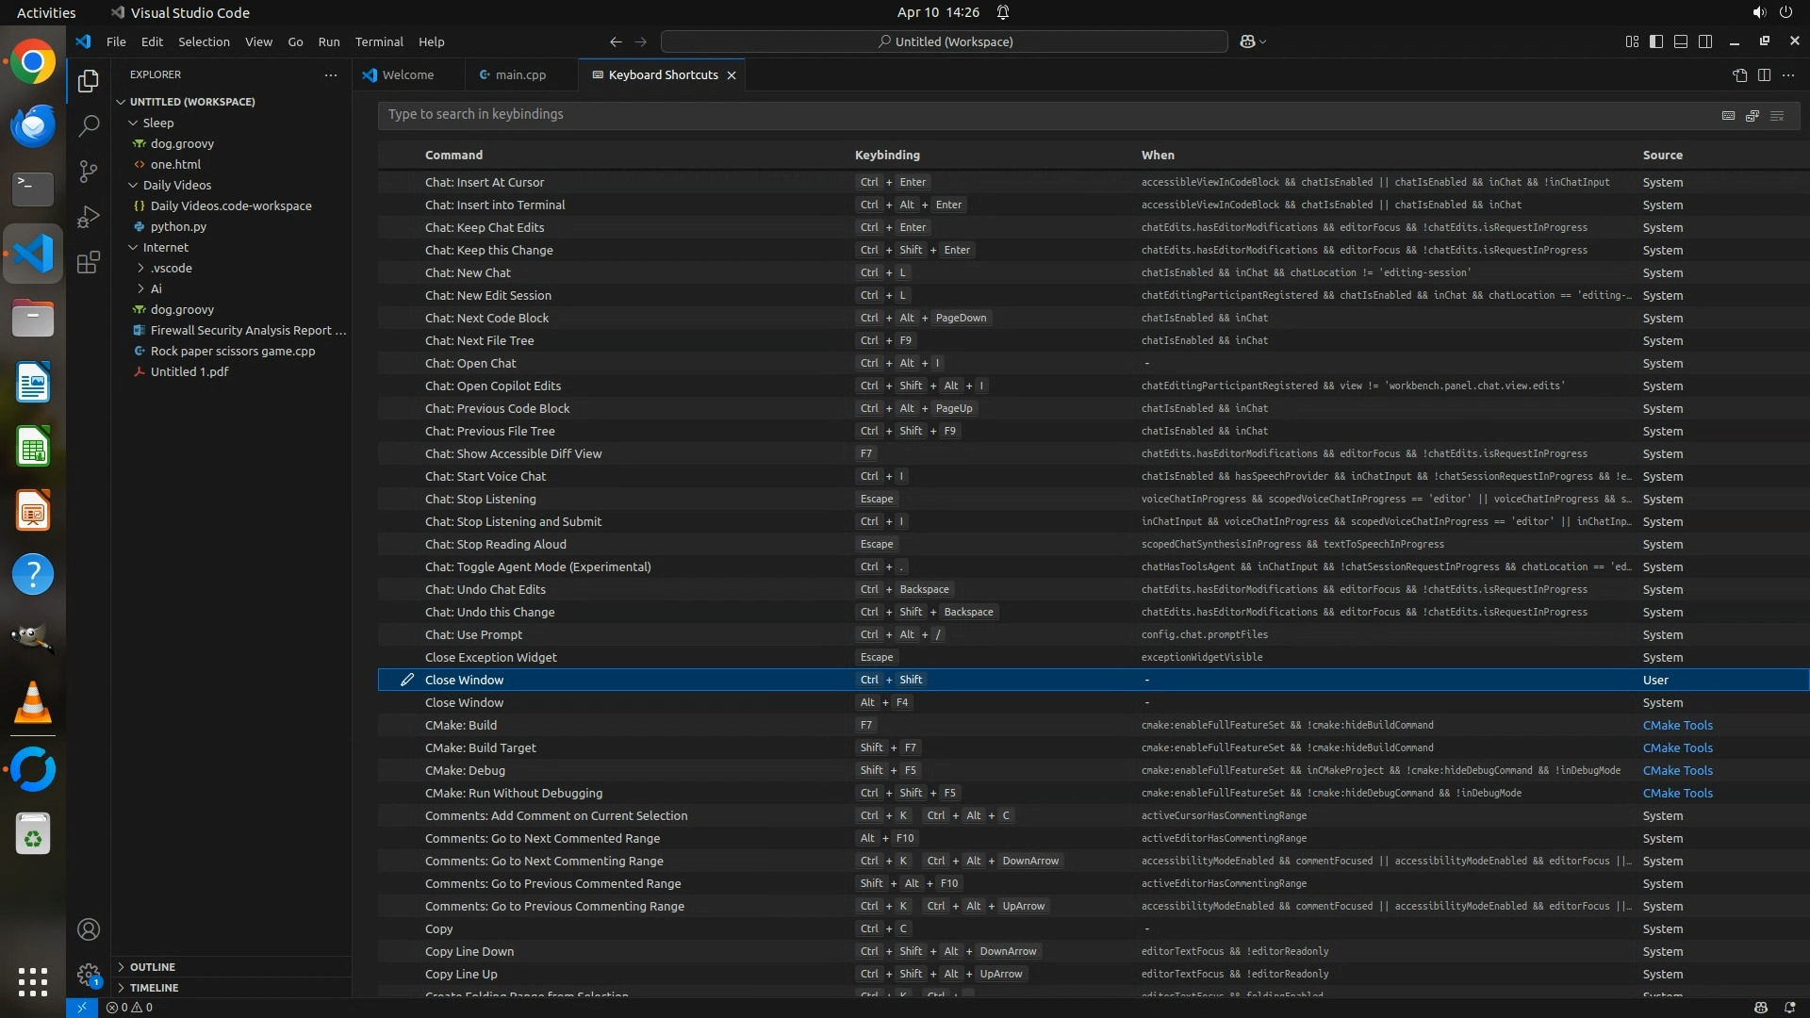Open the Extensions view
The height and width of the screenshot is (1018, 1810).
click(89, 262)
